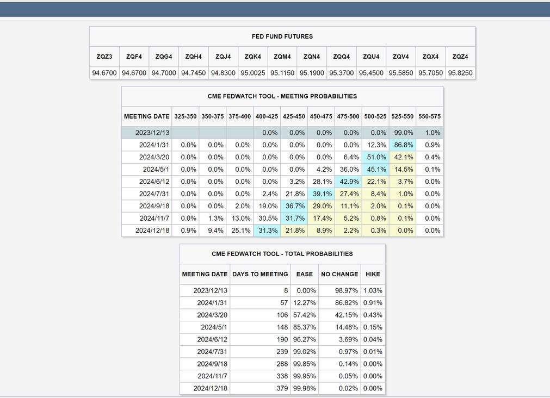Select the 425-450 rate range header
Image resolution: width=550 pixels, height=398 pixels.
coord(294,116)
